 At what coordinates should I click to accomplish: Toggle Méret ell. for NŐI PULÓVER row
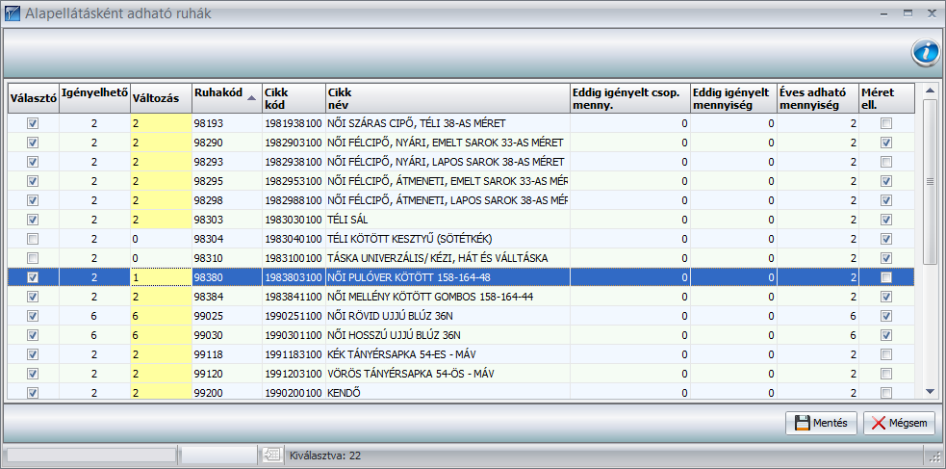886,277
